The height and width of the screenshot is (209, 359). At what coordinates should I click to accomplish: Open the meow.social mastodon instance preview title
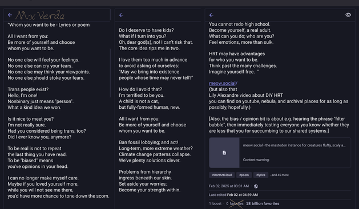click(x=294, y=145)
